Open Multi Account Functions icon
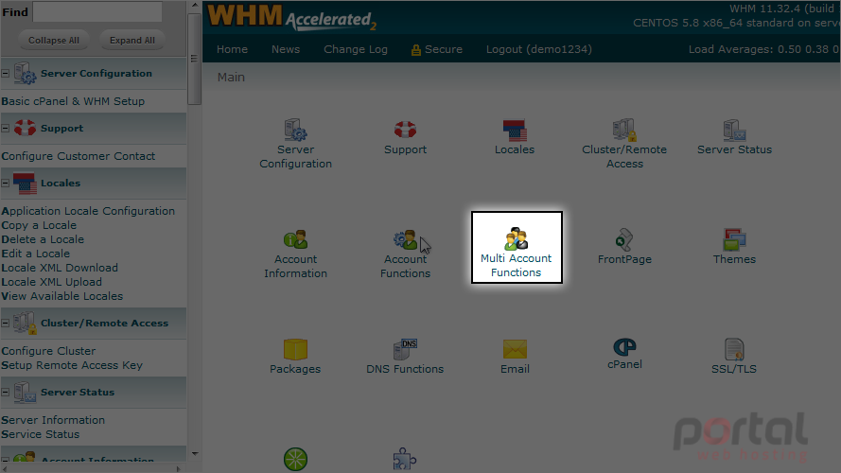841x473 pixels. pyautogui.click(x=517, y=239)
